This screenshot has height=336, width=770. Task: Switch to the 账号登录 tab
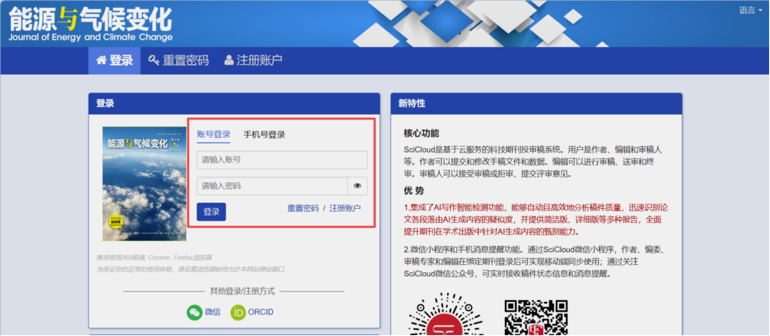coord(213,134)
